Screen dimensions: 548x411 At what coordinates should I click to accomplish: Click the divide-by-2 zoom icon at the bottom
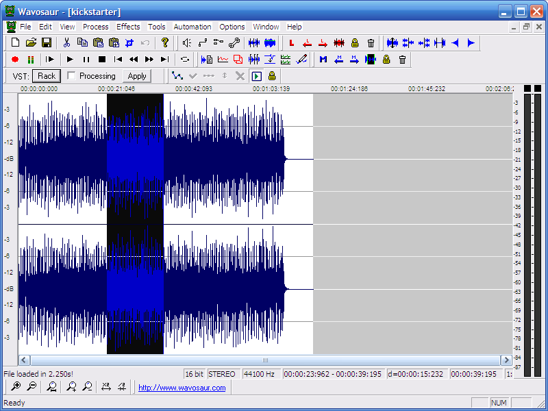(122, 386)
